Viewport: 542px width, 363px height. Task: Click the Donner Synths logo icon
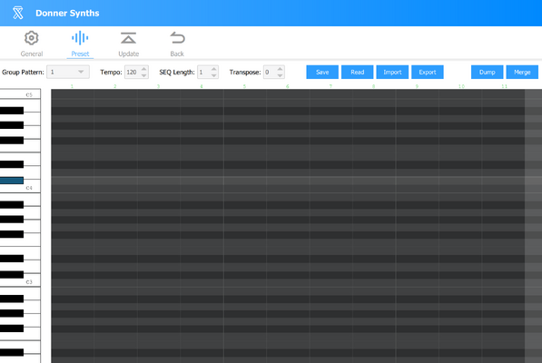(18, 13)
